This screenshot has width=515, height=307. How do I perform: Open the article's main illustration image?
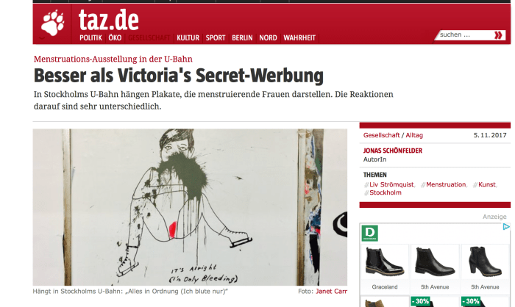click(190, 207)
